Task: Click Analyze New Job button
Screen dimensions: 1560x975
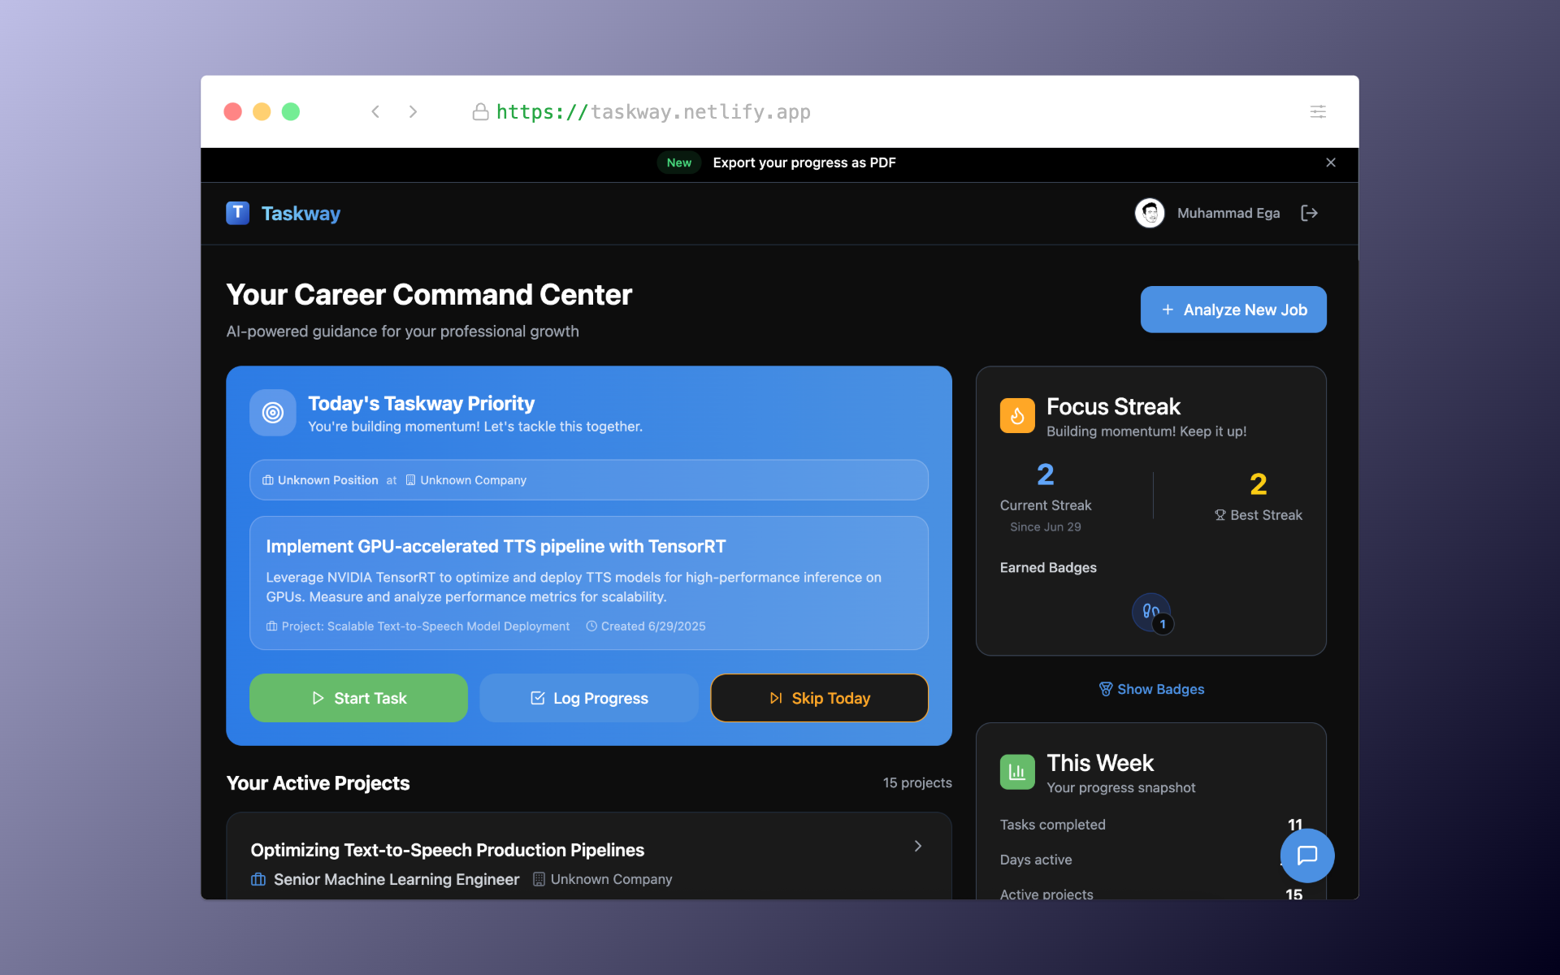Action: click(1233, 310)
